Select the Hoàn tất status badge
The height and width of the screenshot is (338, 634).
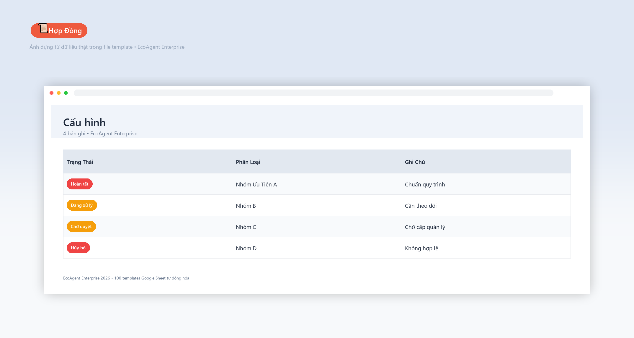80,184
